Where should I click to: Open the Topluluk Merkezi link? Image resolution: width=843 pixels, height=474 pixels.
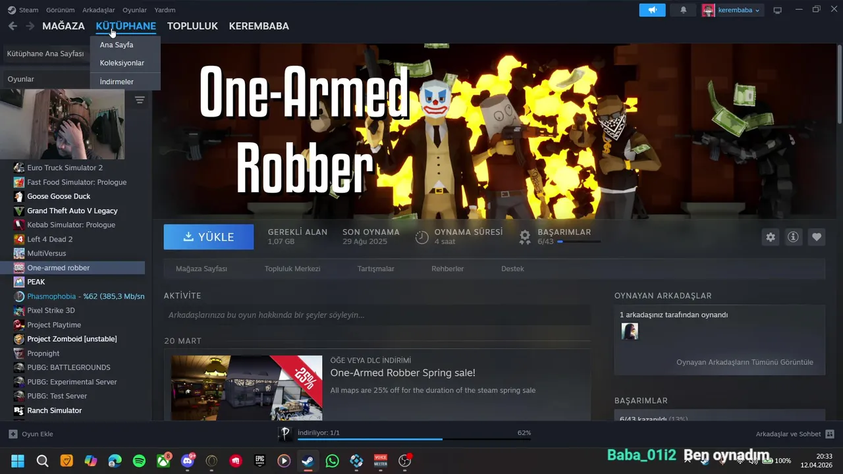coord(292,269)
